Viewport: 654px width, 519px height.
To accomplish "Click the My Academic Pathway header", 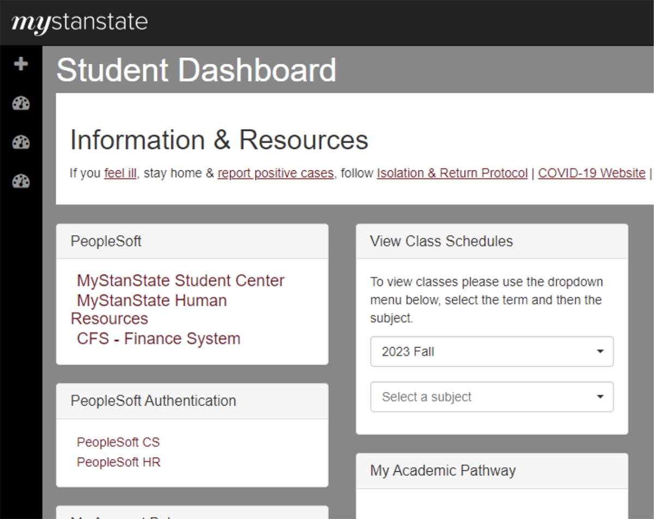I will [x=492, y=470].
